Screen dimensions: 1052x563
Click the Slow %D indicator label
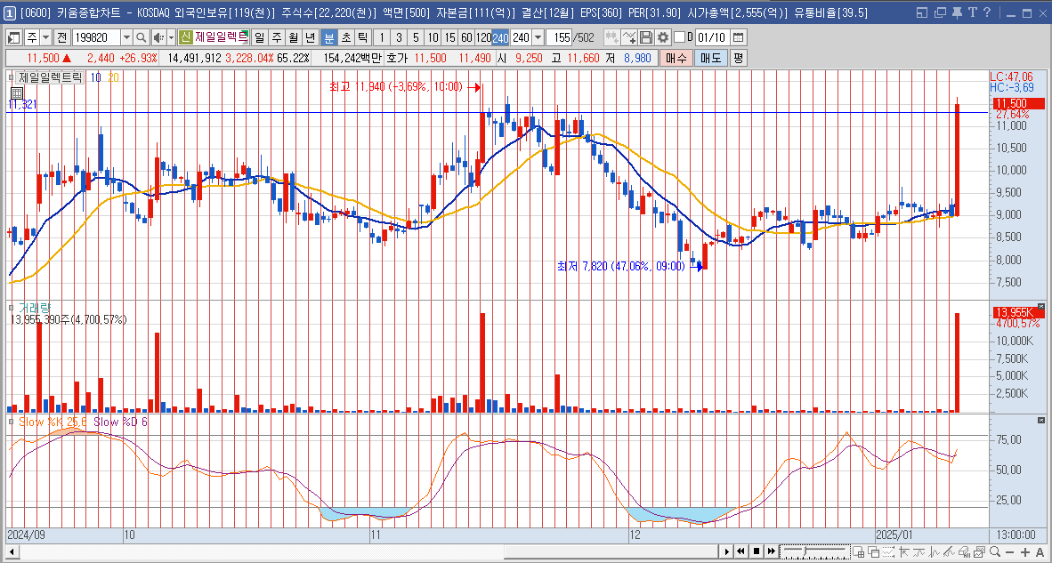[x=121, y=422]
